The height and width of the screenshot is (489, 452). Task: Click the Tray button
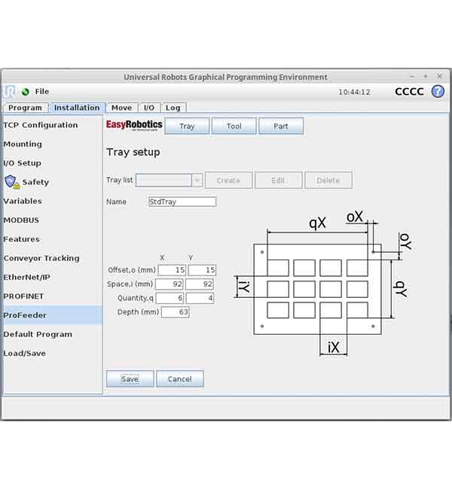[187, 126]
